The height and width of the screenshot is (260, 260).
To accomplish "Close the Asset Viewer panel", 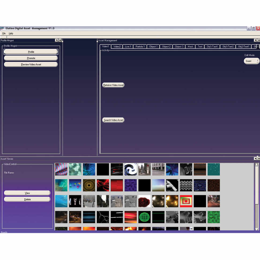I will (x=258, y=158).
